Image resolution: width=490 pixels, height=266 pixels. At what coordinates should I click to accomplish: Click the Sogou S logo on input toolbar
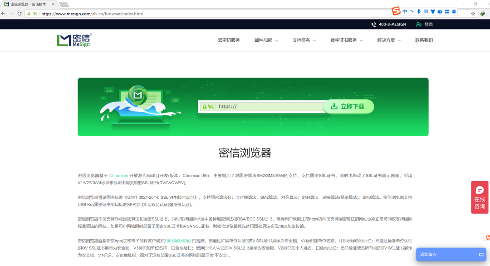(x=396, y=11)
